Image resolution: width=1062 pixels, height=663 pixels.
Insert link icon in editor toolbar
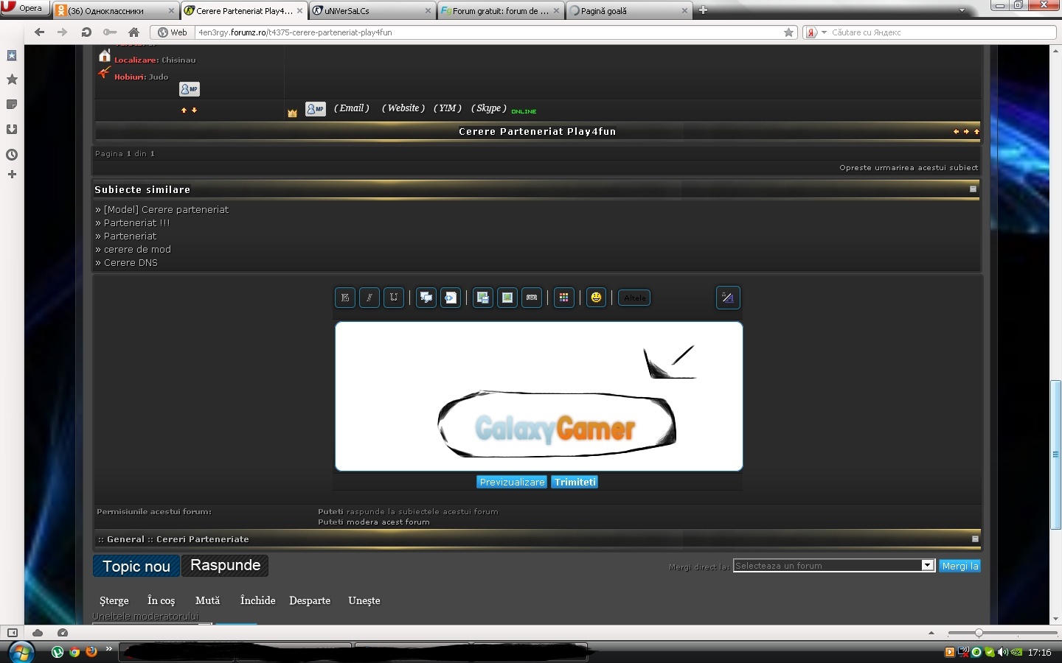[x=532, y=298]
